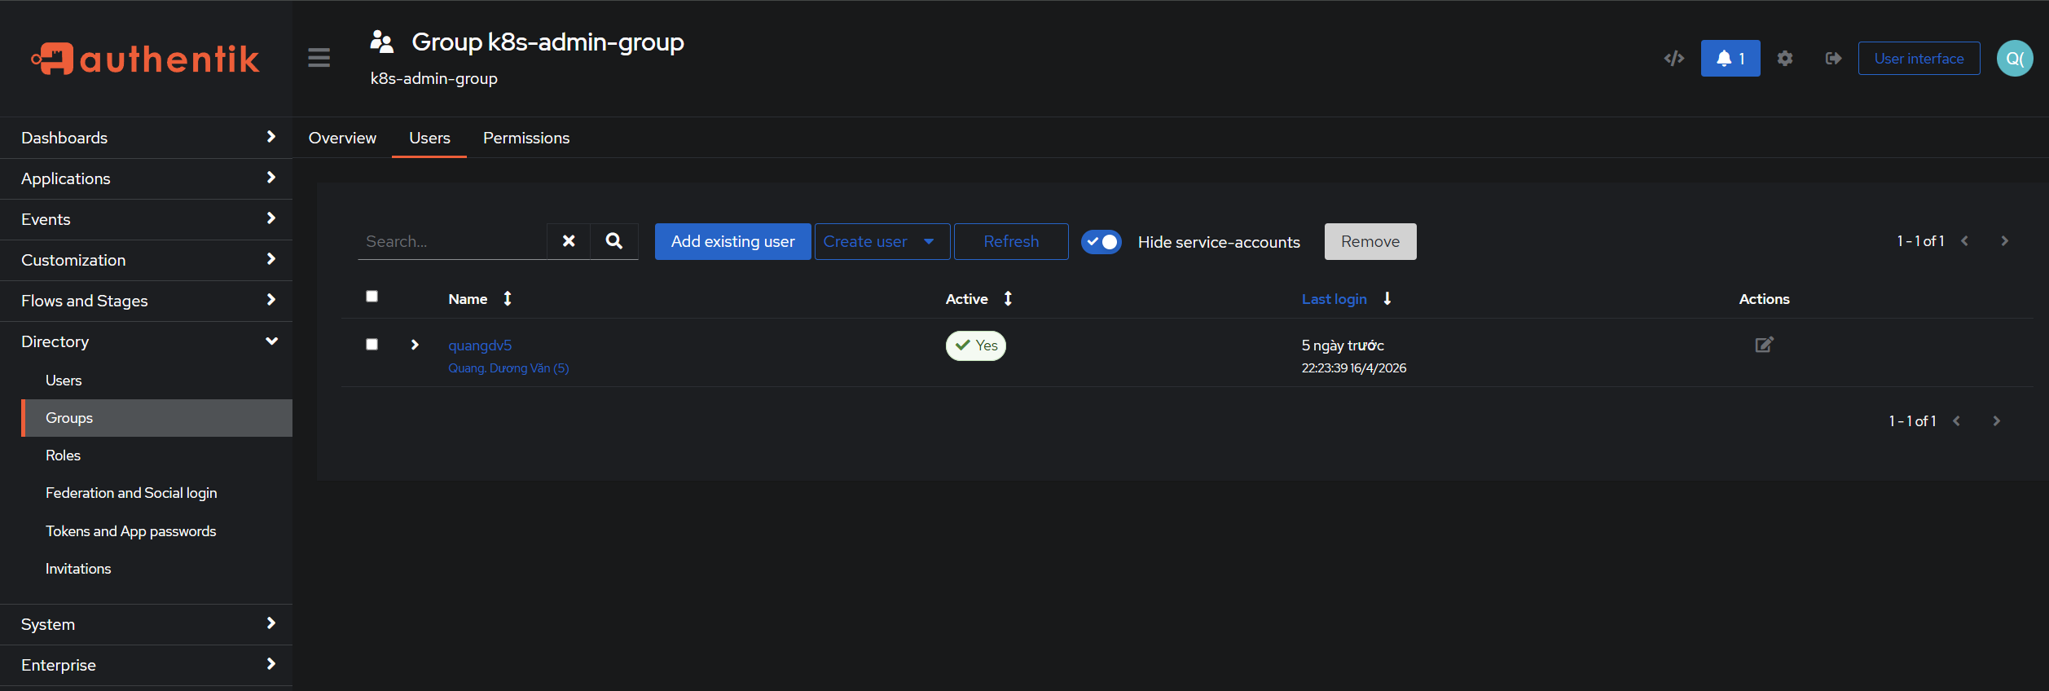The height and width of the screenshot is (691, 2049).
Task: Sort by Last login arrow
Action: click(x=1387, y=299)
